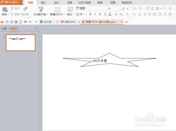The height and width of the screenshot is (131, 176).
Task: Click the Layout (版式) icon
Action: pyautogui.click(x=70, y=9)
